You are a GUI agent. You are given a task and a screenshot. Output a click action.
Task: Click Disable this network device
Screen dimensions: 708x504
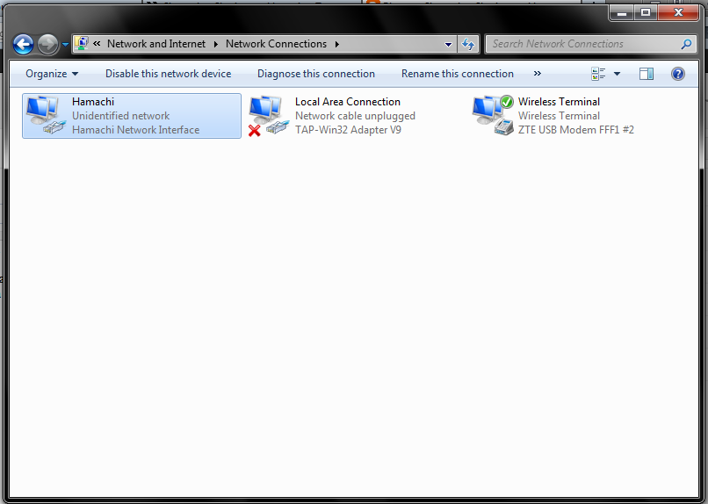point(168,74)
